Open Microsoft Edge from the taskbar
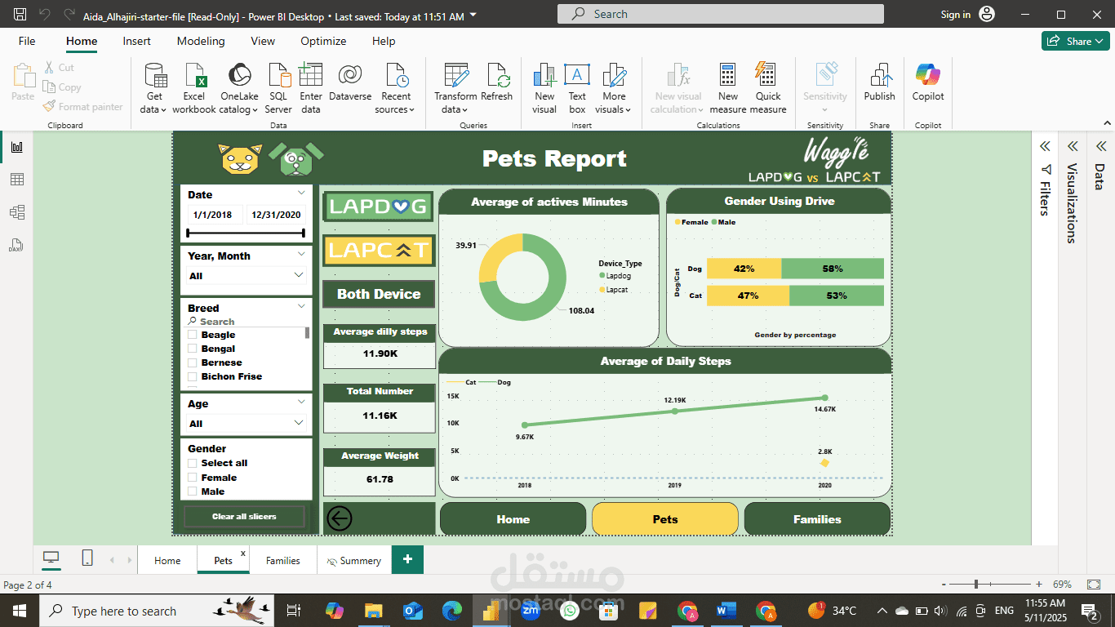1115x627 pixels. (451, 611)
